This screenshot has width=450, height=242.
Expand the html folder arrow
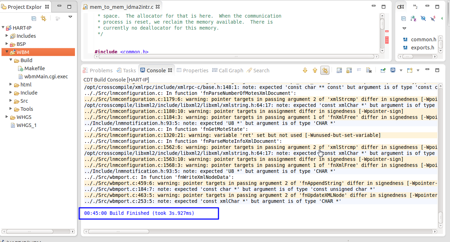(x=11, y=84)
